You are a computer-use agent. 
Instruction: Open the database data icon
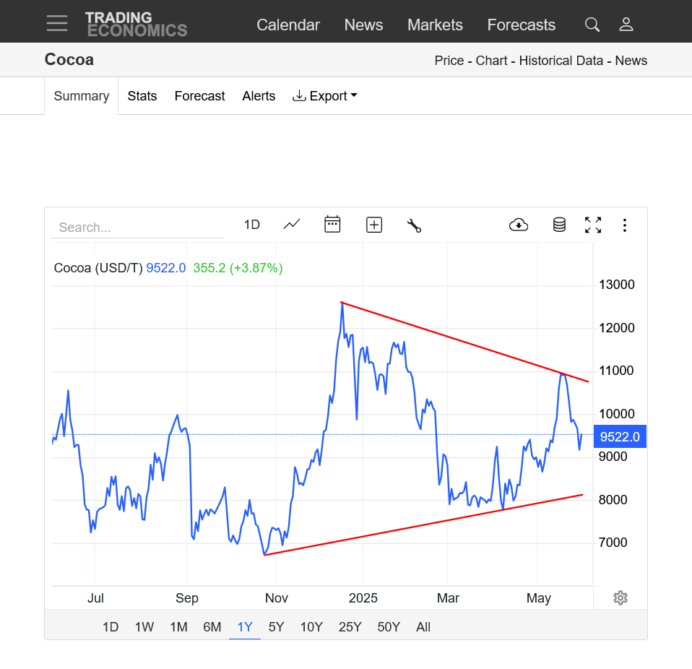point(559,225)
